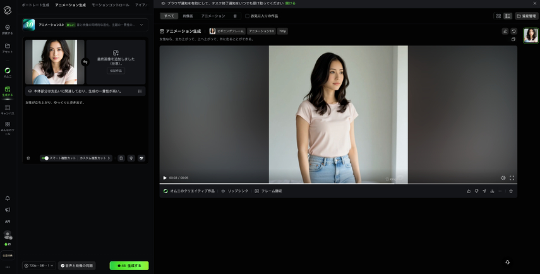Click the green 生成する generate button
This screenshot has width=540, height=274.
129,266
